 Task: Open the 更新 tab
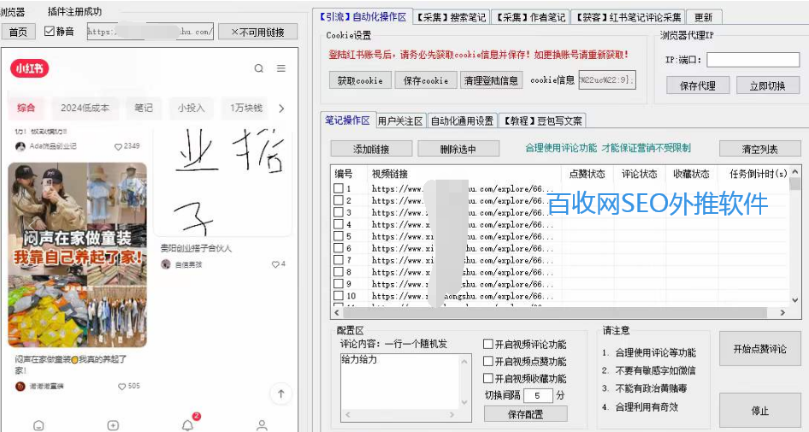click(x=704, y=18)
